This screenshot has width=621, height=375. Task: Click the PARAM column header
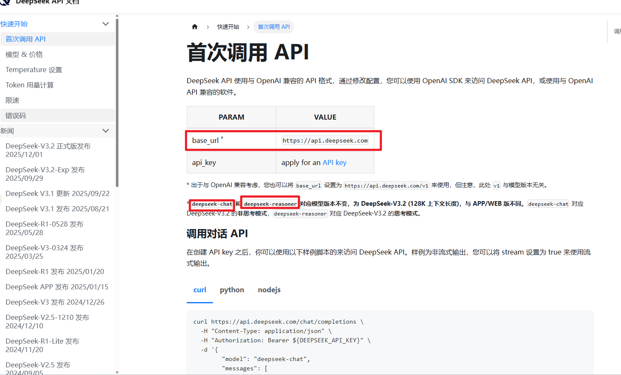(231, 117)
